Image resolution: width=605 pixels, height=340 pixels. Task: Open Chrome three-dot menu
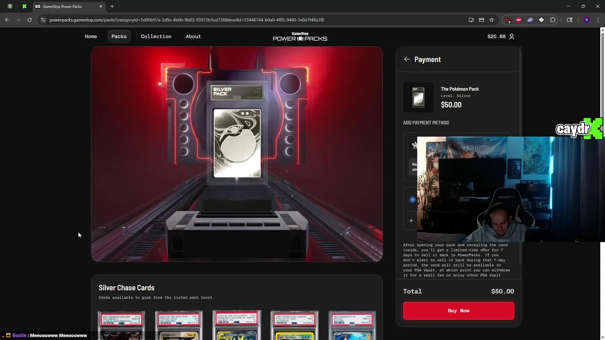(598, 20)
